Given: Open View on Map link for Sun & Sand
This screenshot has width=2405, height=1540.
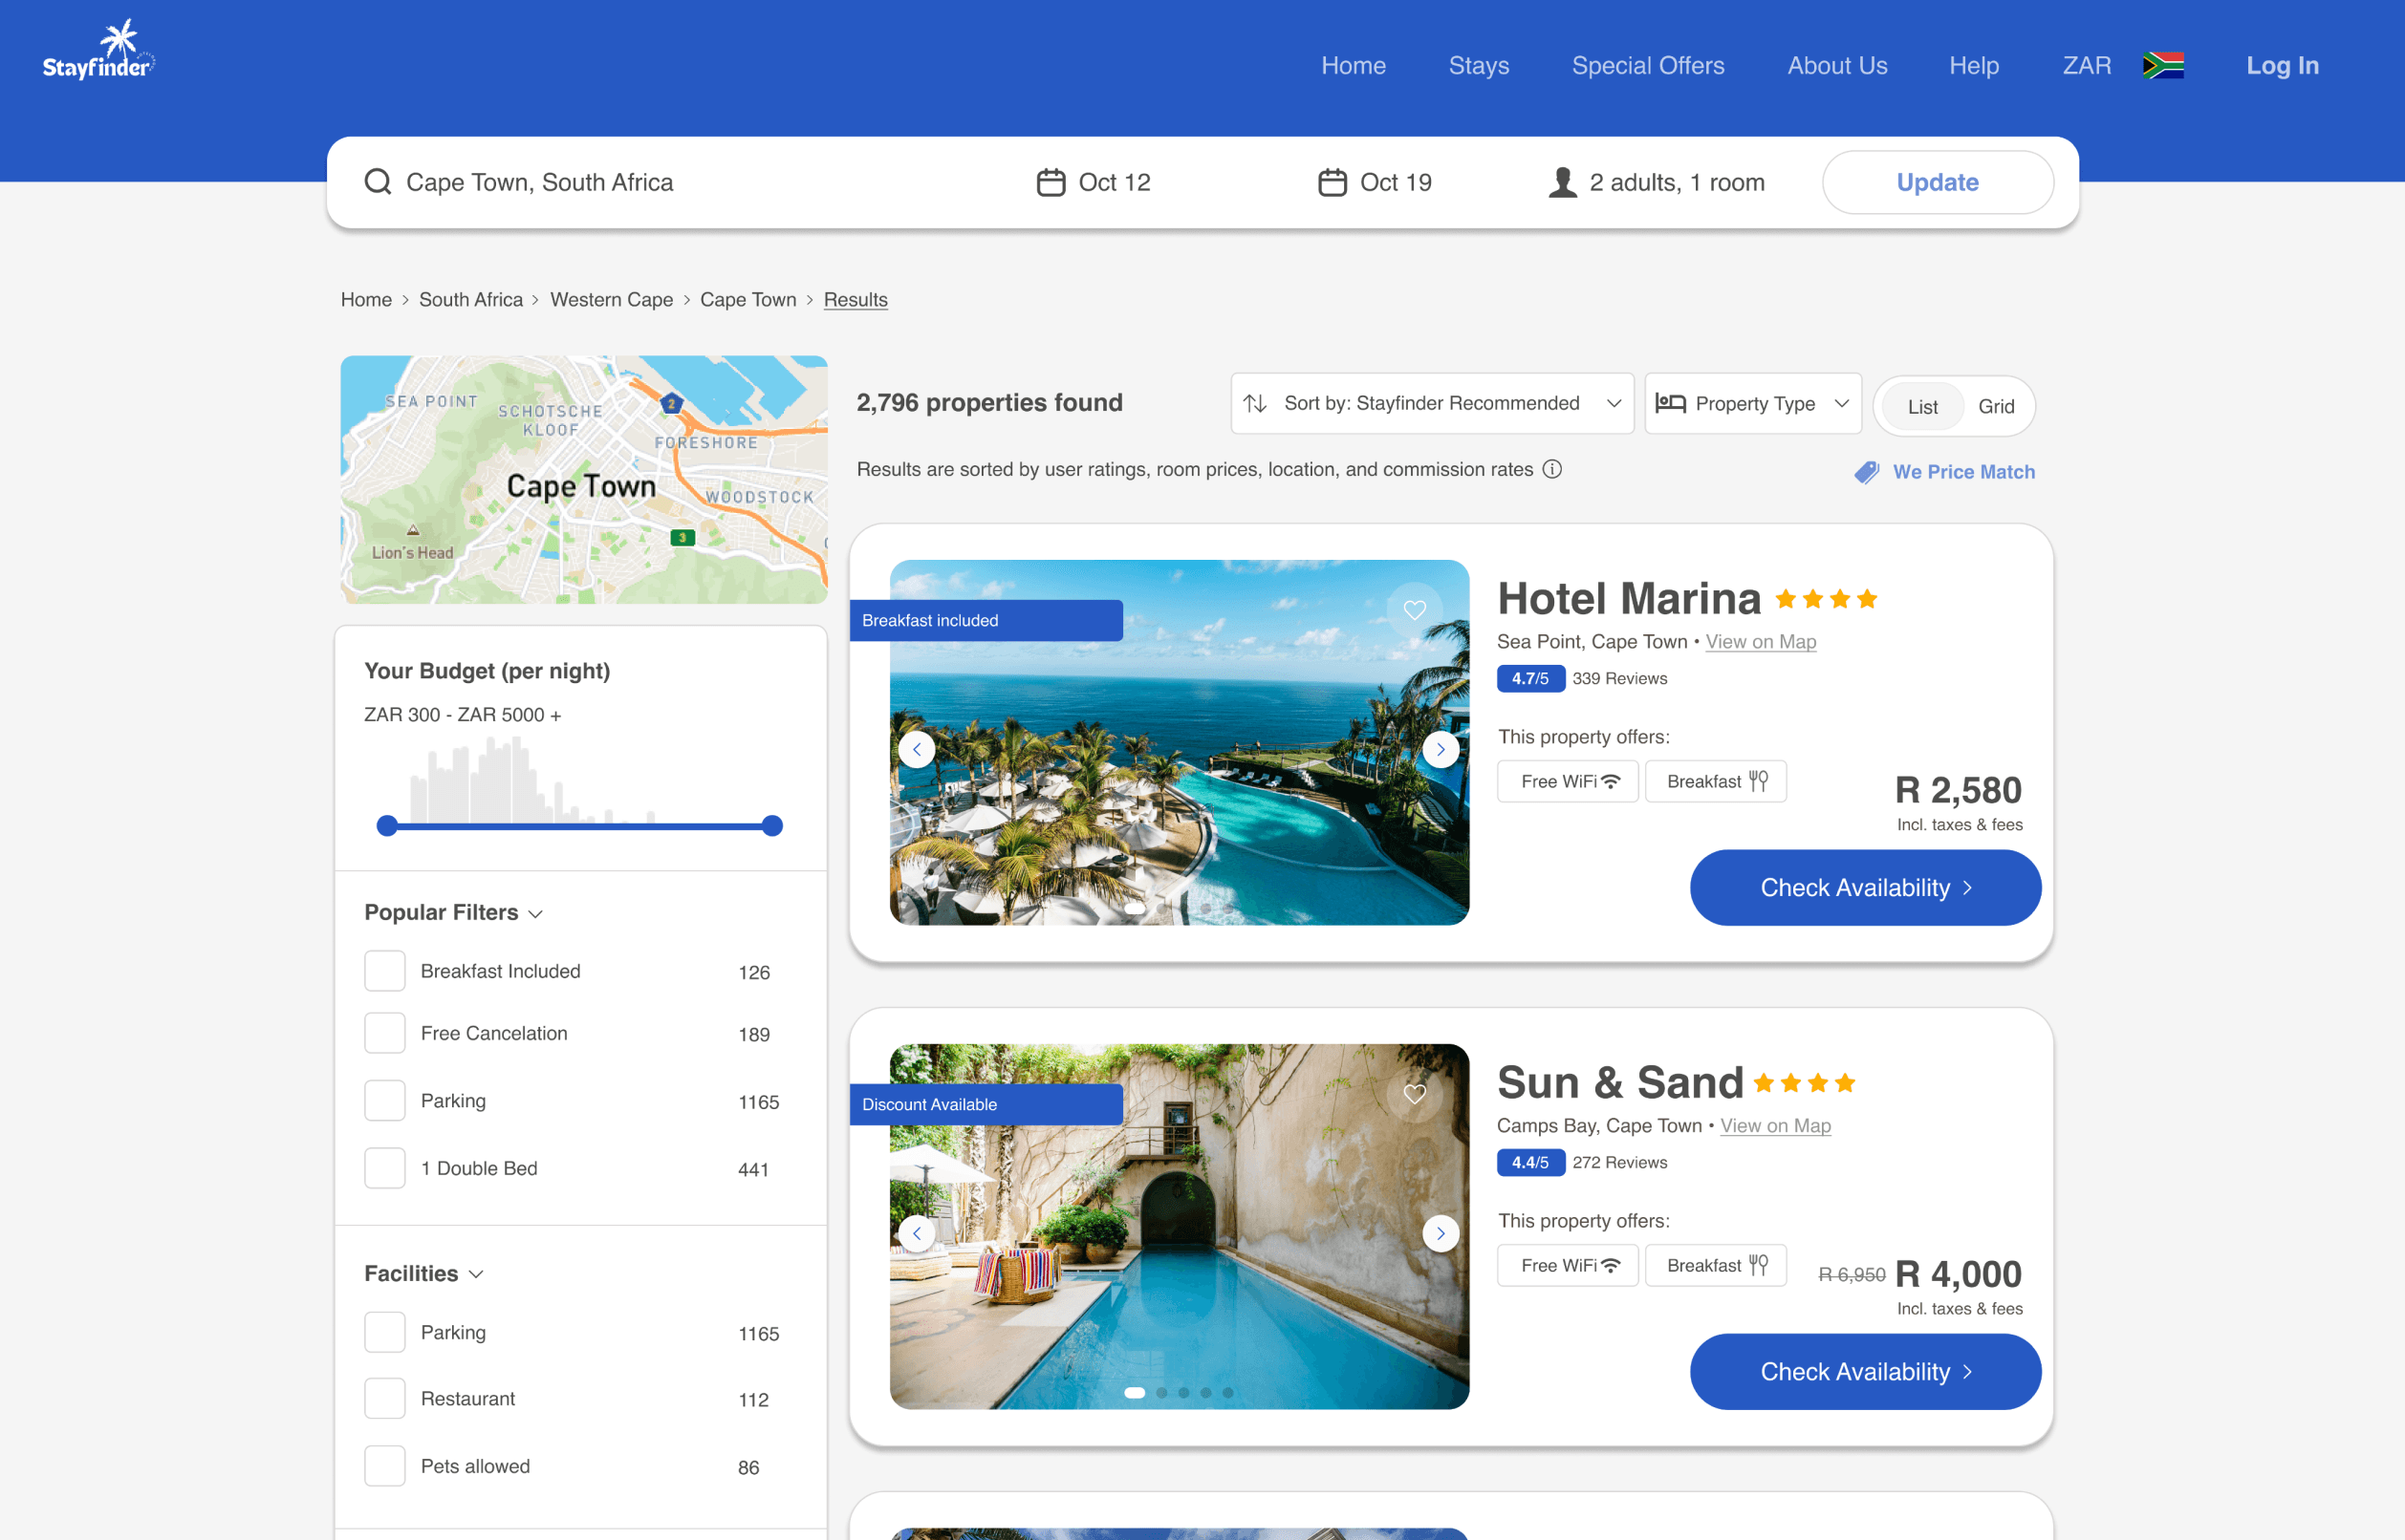Looking at the screenshot, I should coord(1775,1126).
